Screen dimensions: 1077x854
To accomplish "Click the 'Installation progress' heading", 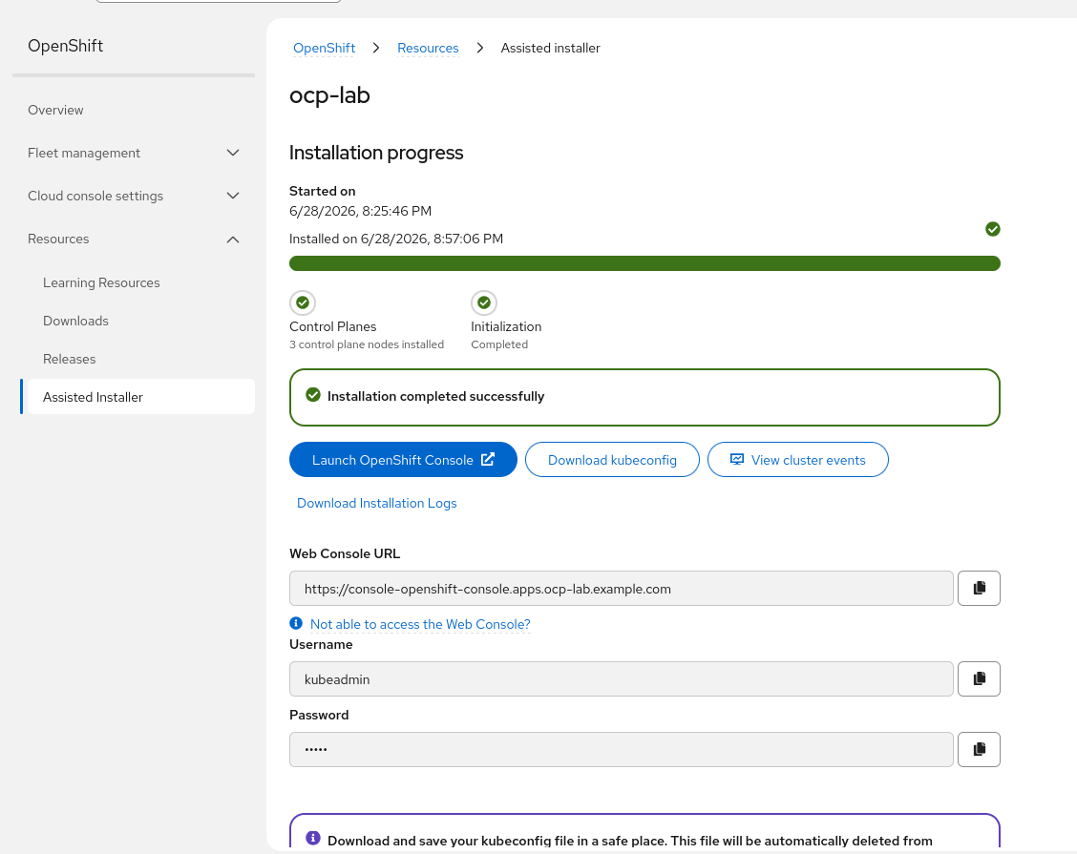I will 376,153.
